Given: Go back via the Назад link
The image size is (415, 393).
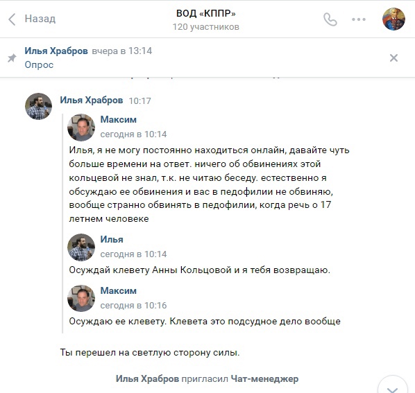Looking at the screenshot, I should [40, 19].
